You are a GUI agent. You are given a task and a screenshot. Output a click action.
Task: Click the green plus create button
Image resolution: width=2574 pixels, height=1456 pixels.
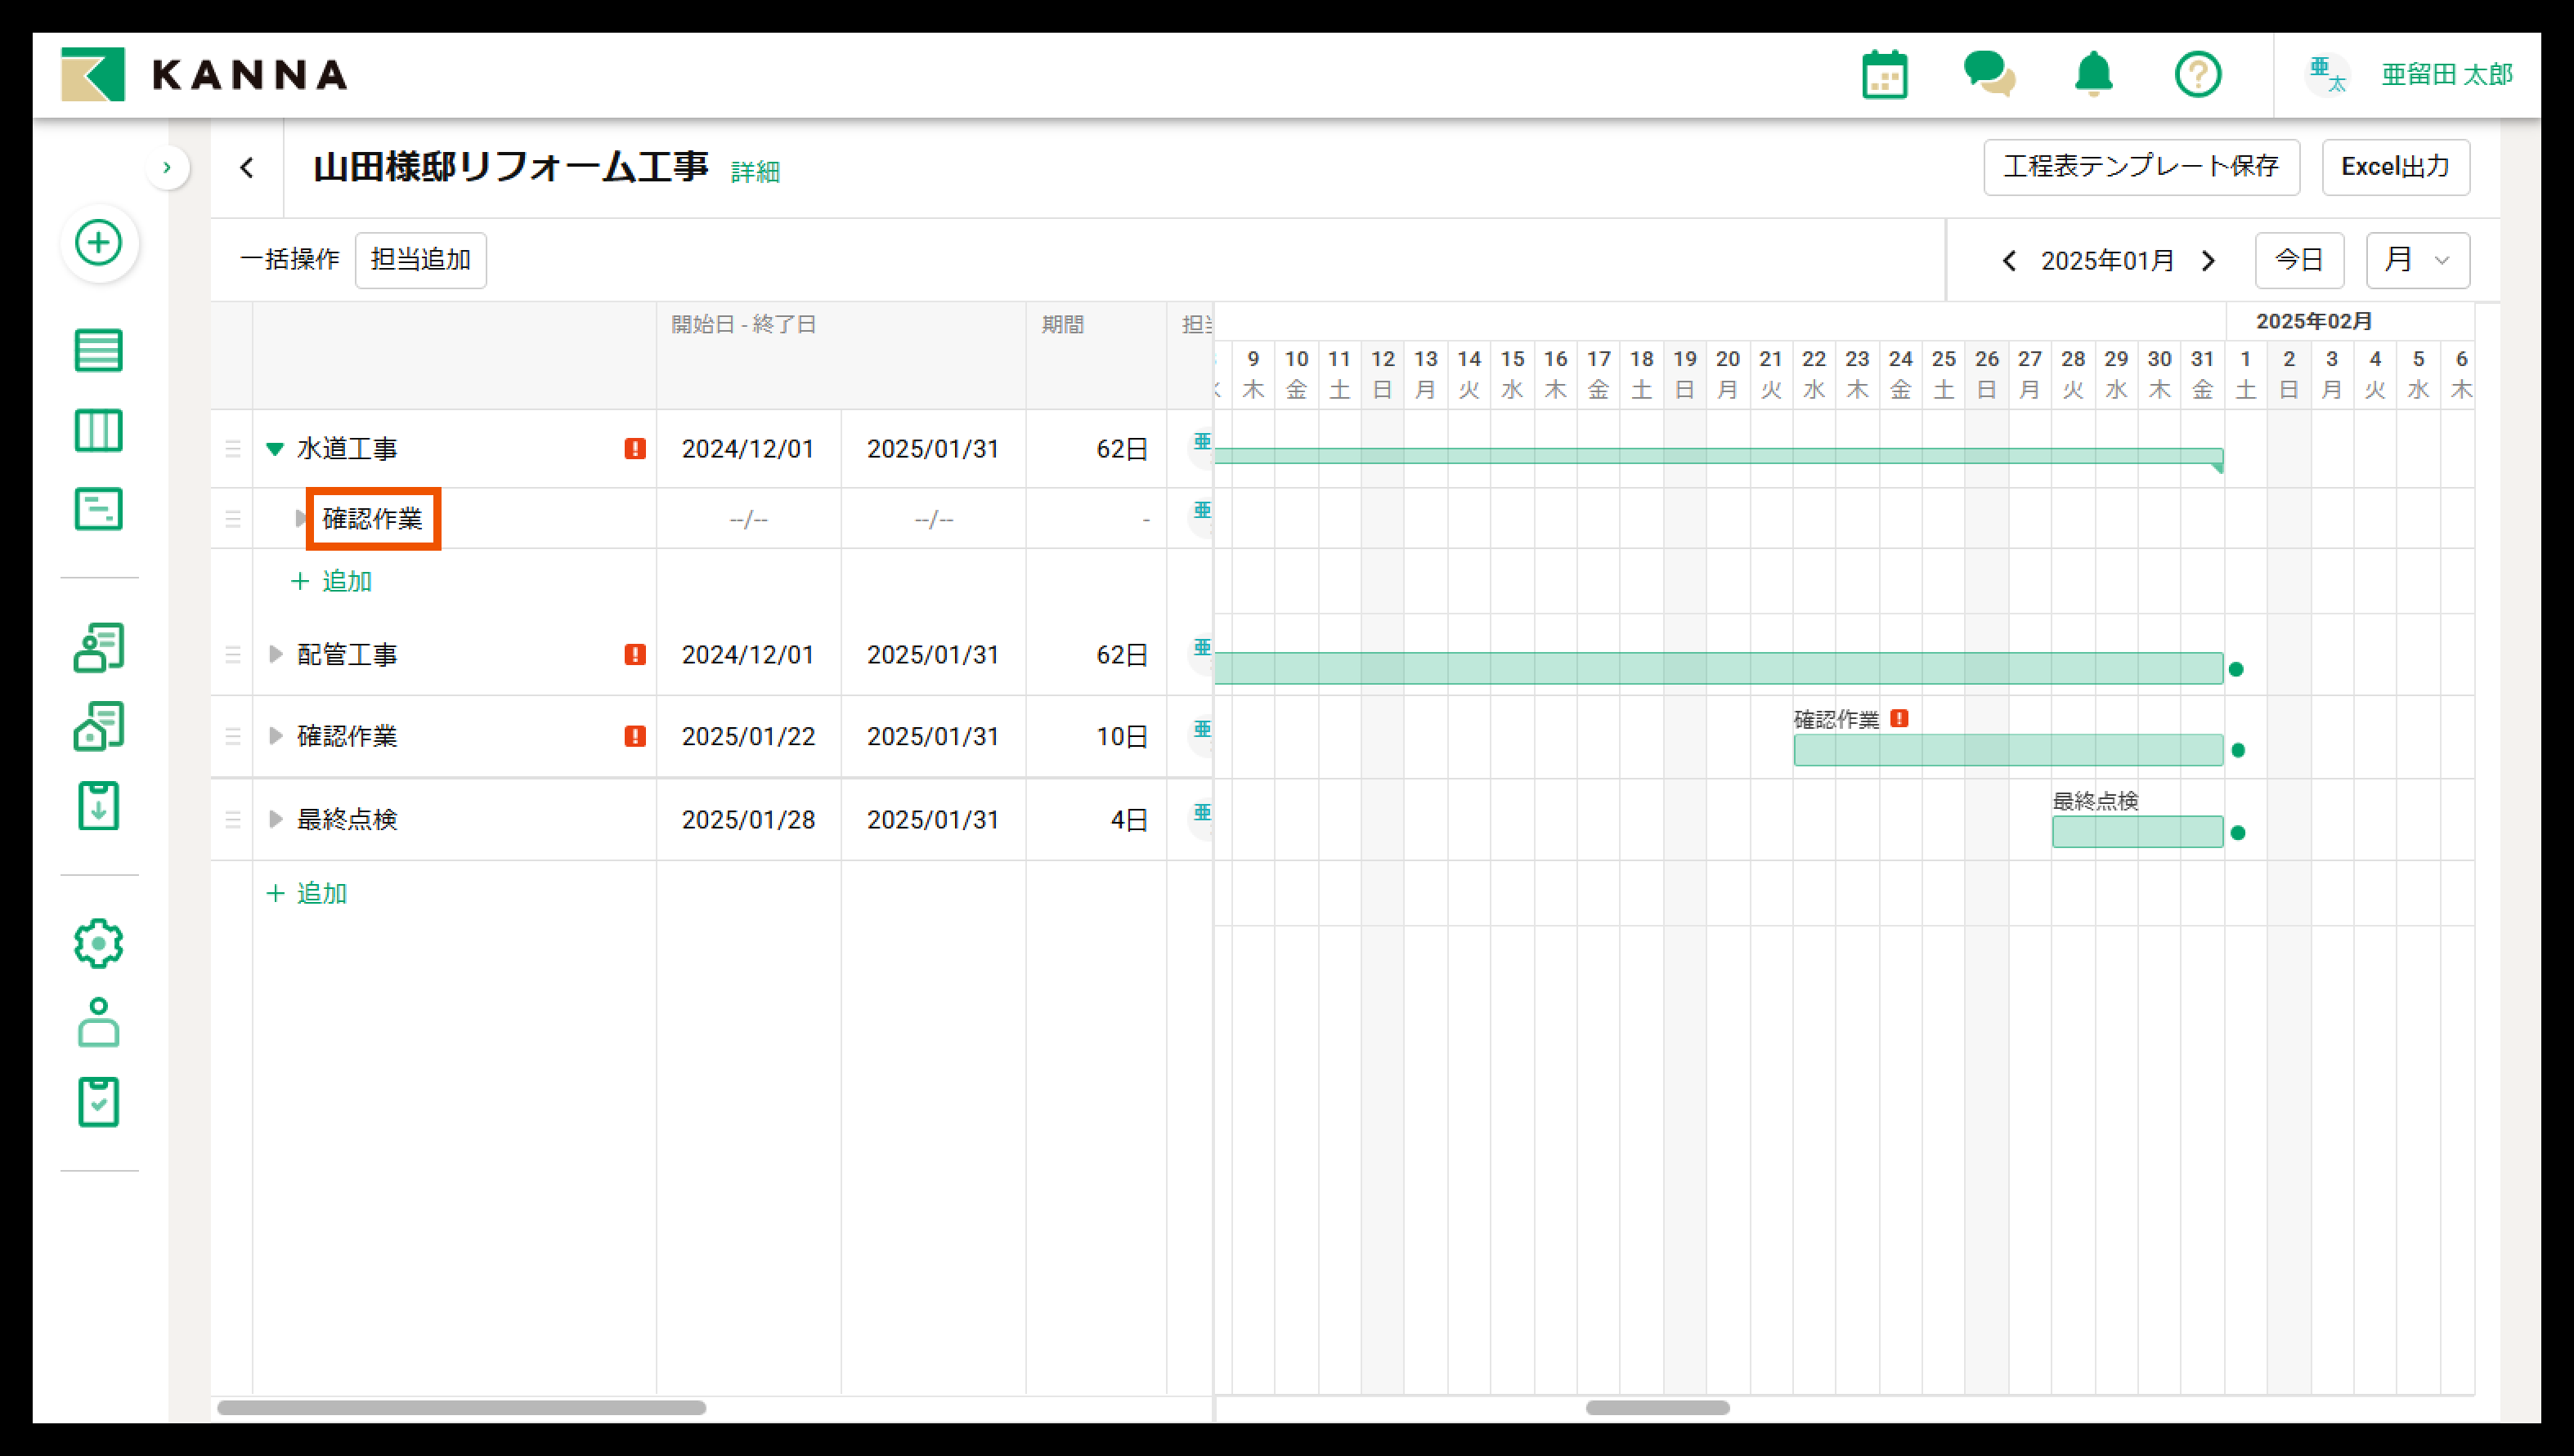click(99, 243)
